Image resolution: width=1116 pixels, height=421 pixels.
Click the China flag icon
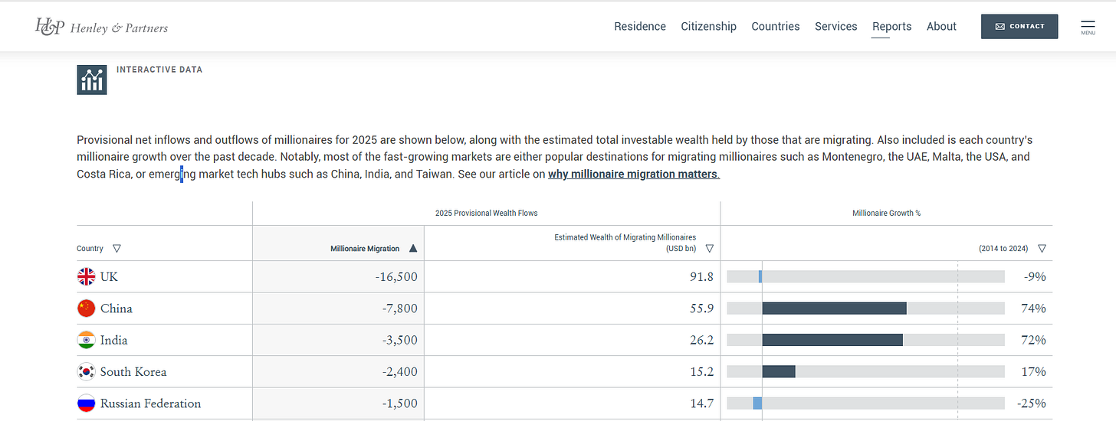[x=87, y=308]
